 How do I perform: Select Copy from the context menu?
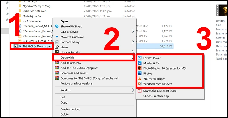pos(64,102)
